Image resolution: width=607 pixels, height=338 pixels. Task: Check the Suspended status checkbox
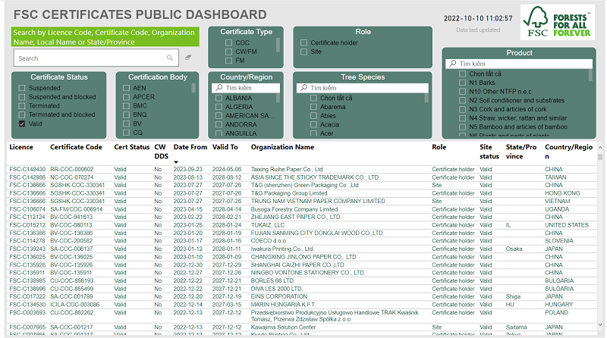(22, 89)
